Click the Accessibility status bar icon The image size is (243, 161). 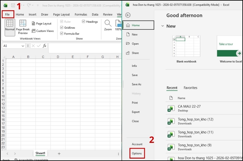pyautogui.click(x=16, y=159)
